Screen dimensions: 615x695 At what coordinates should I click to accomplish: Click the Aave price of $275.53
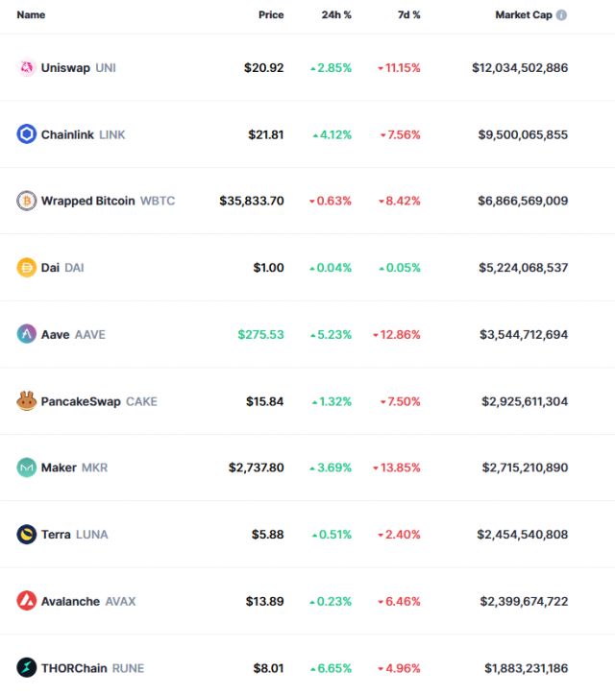pos(260,334)
